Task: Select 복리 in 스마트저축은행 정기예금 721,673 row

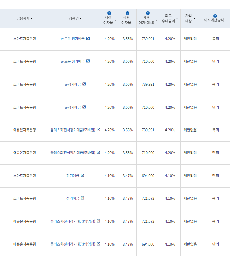Action: 215,198
